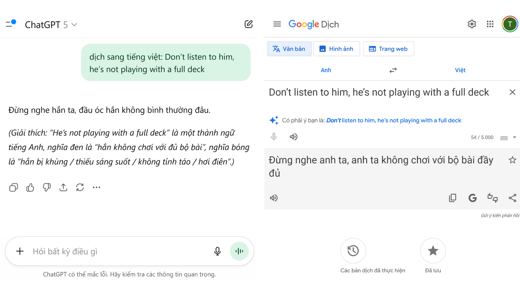Viewport: 520px width, 292px height.
Task: Open more options for ChatGPT response
Action: (97, 188)
